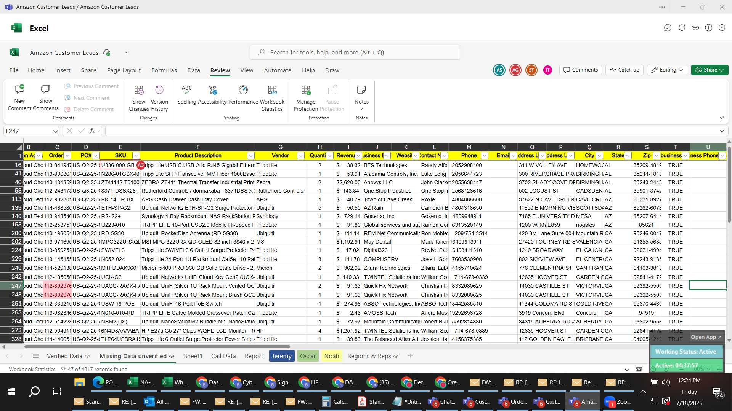Open the all sheets list icon

[x=36, y=356]
